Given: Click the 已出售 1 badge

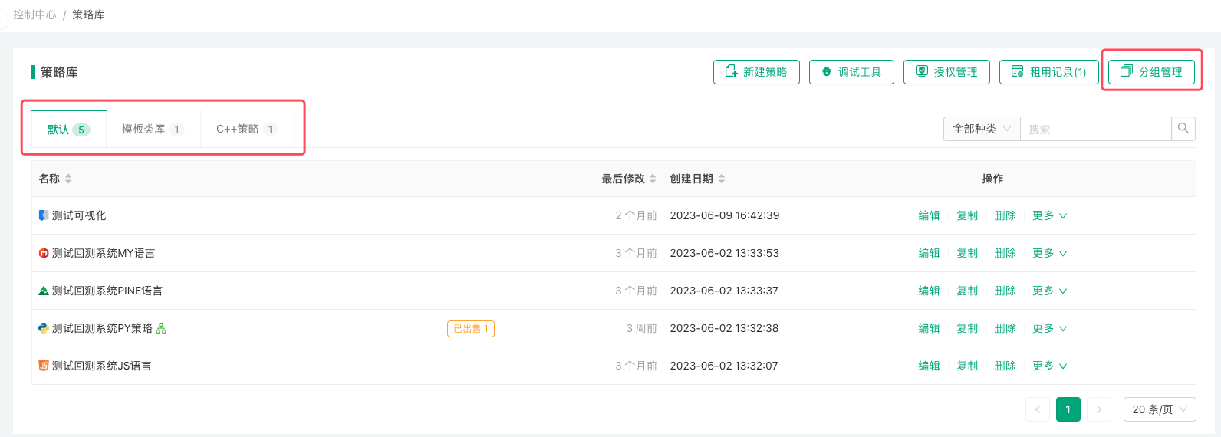Looking at the screenshot, I should pos(470,329).
